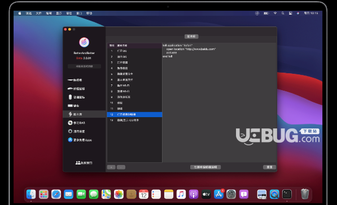Click the clock in menu bar

coord(311,14)
